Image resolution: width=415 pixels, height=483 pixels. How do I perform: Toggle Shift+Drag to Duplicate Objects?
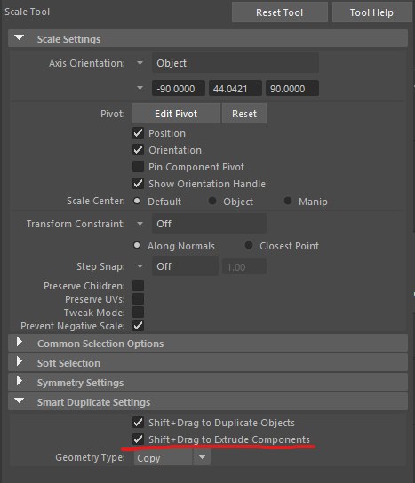138,423
